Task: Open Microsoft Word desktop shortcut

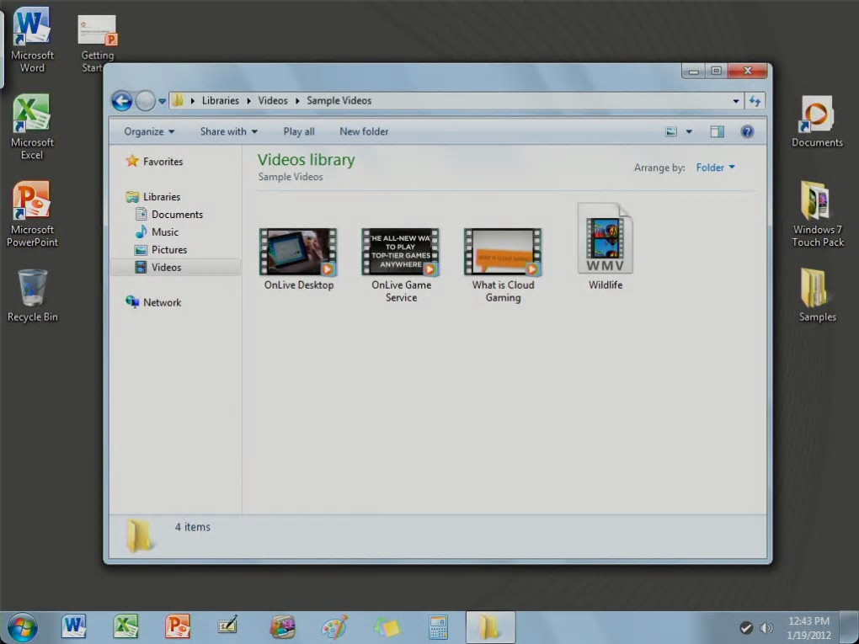Action: [32, 40]
